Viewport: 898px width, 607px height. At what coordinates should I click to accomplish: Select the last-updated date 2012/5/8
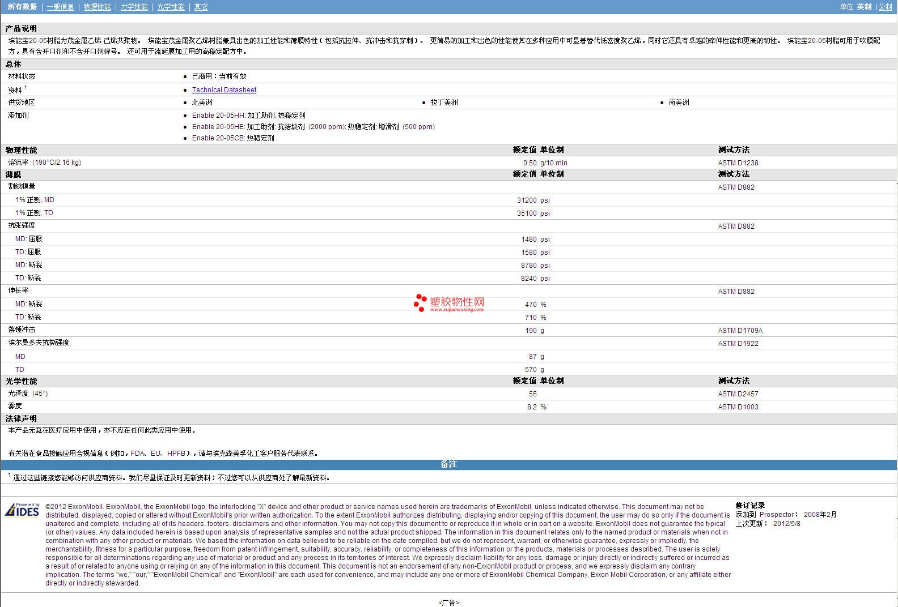[x=787, y=524]
